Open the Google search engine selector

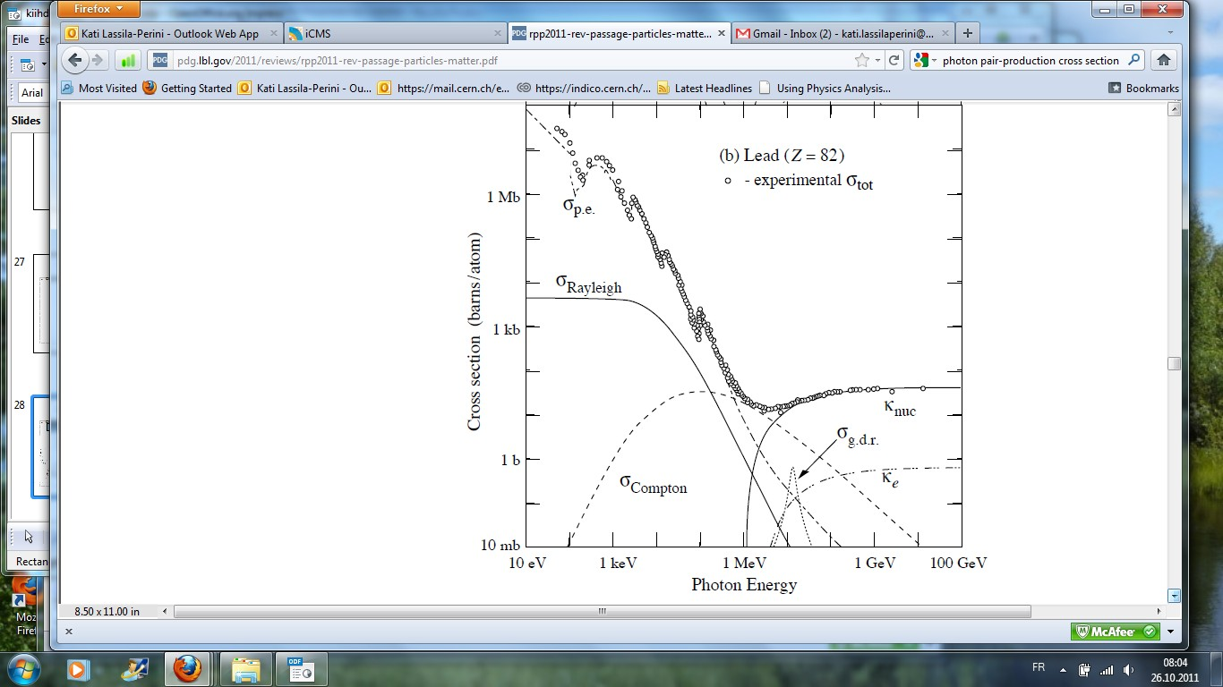[925, 61]
